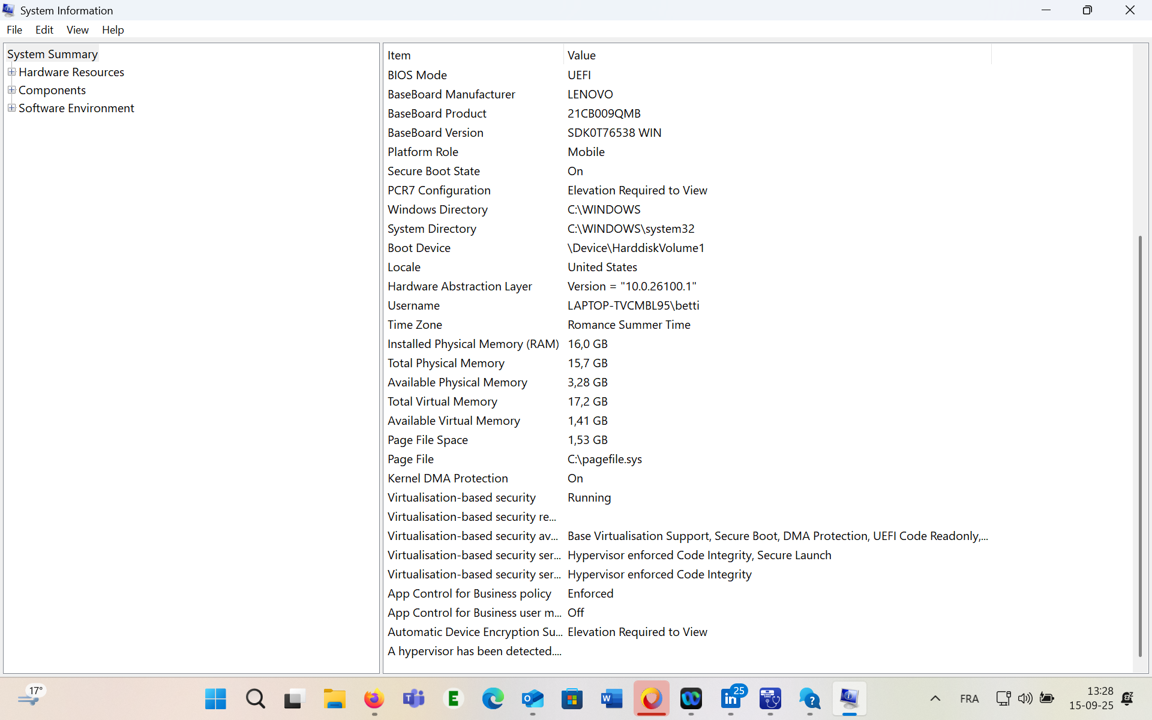
Task: Select System Summary in the tree
Action: coord(52,54)
